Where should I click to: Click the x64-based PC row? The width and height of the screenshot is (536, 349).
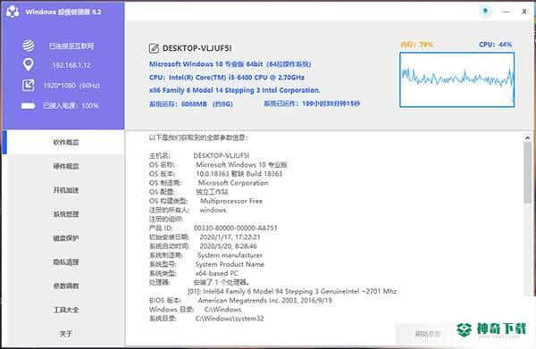[194, 273]
